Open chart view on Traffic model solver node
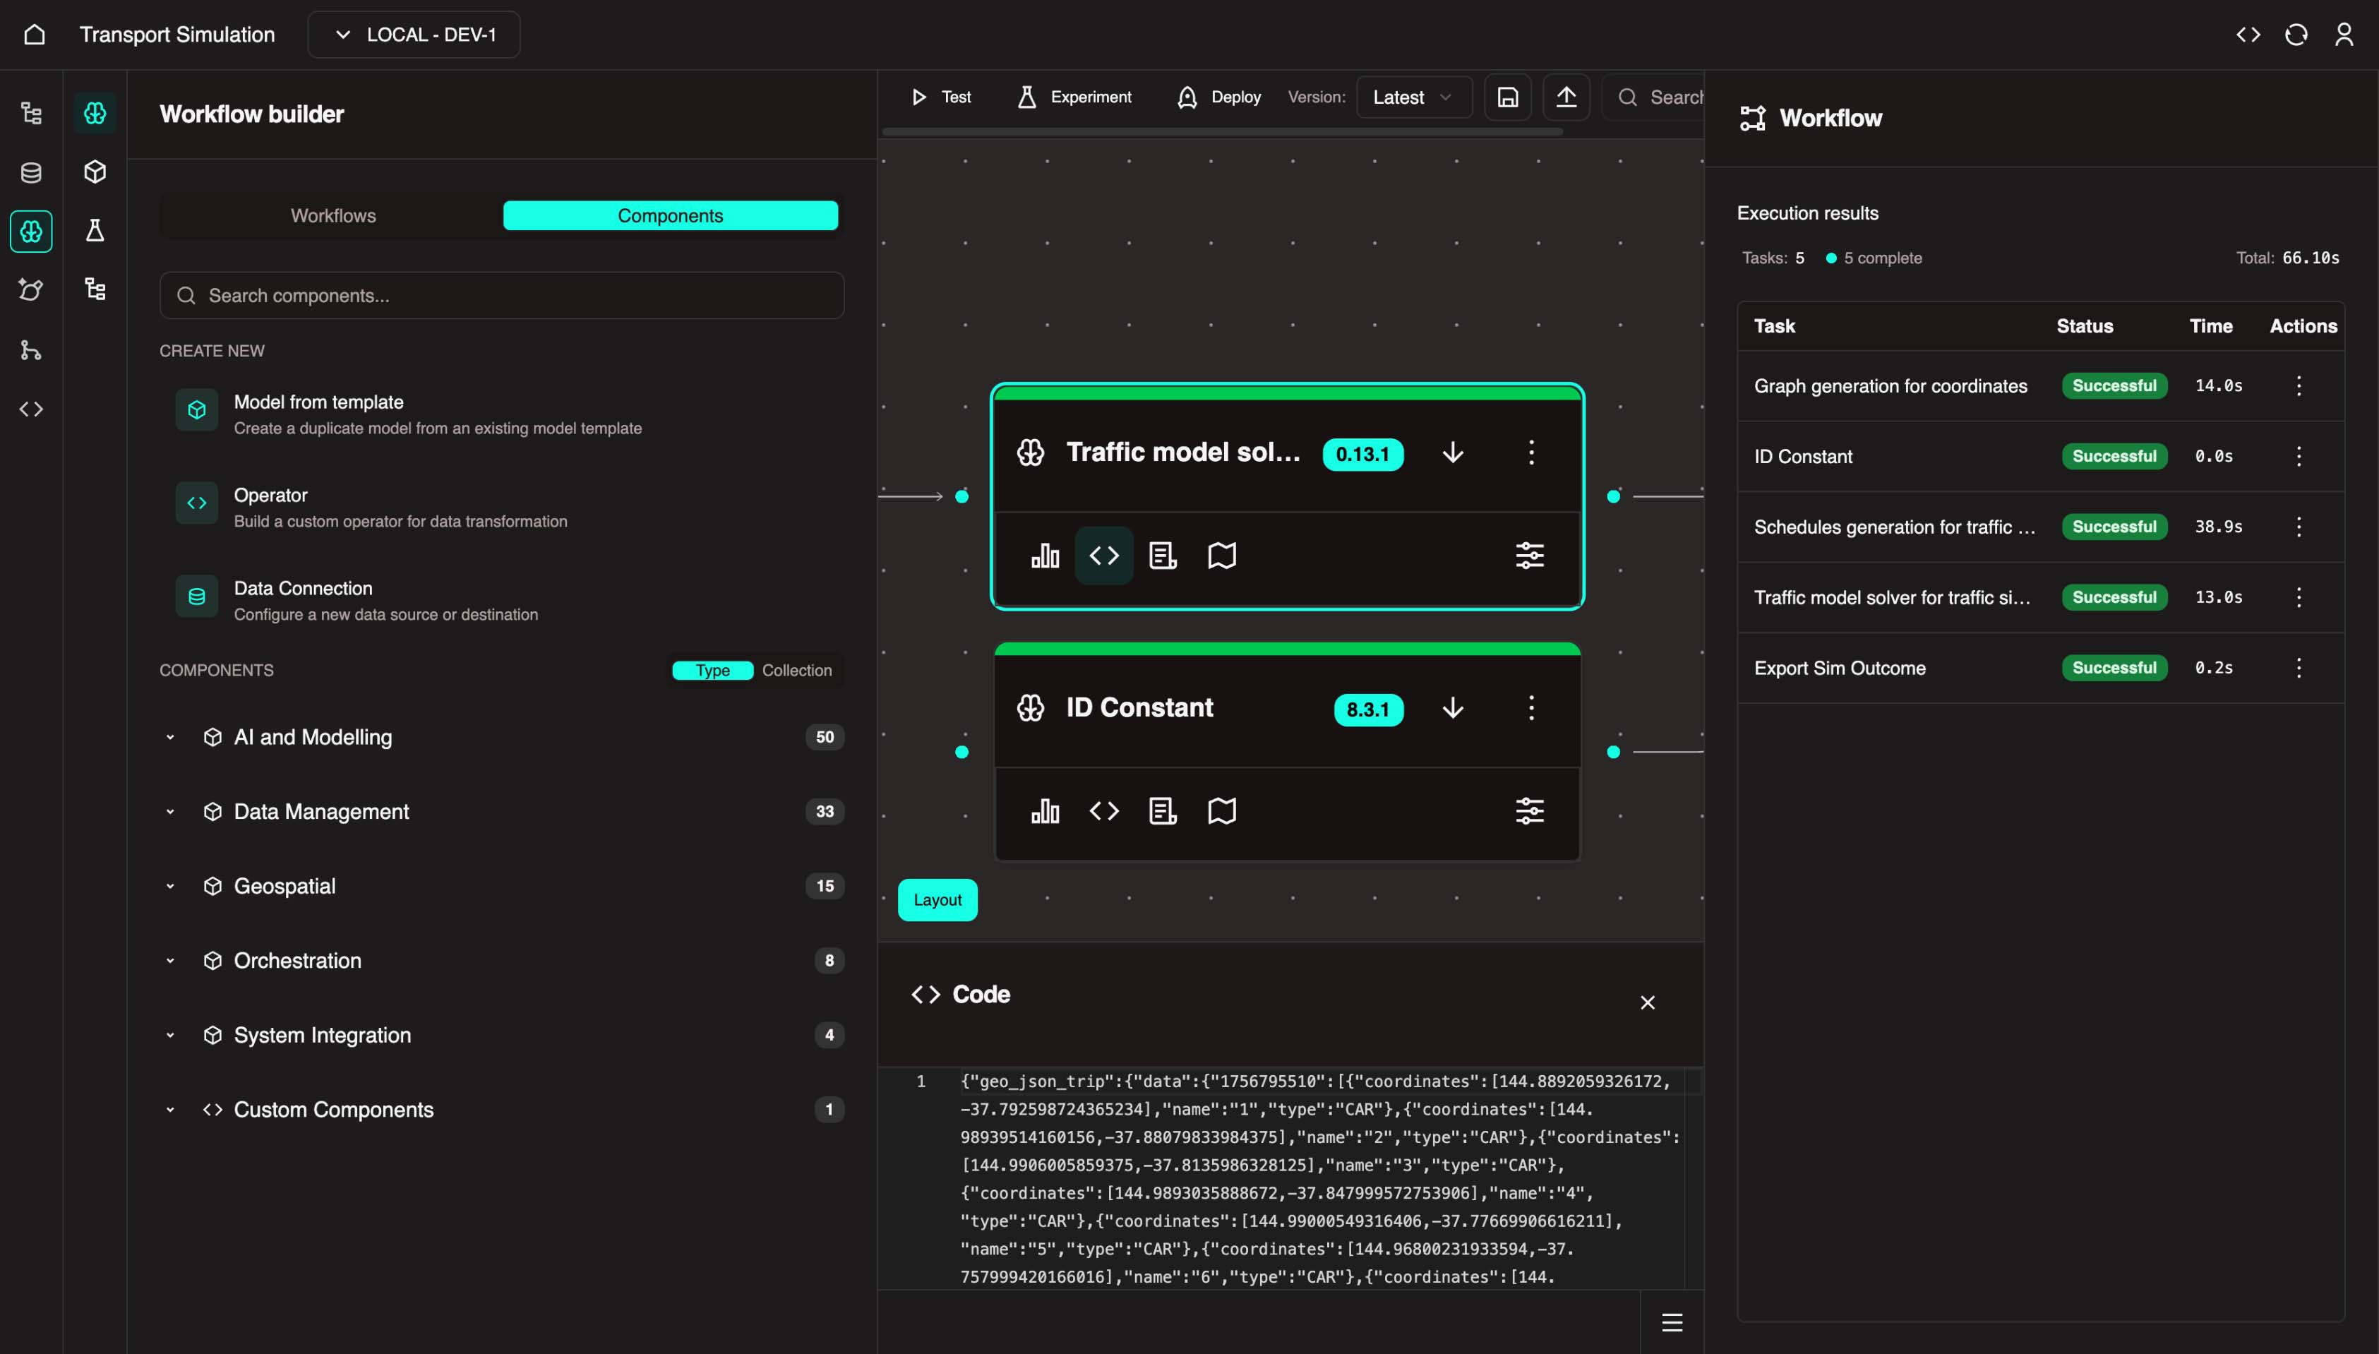The image size is (2379, 1354). (1045, 555)
